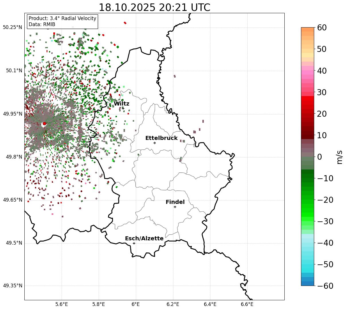Click the 49.8°N latitude label

point(14,157)
